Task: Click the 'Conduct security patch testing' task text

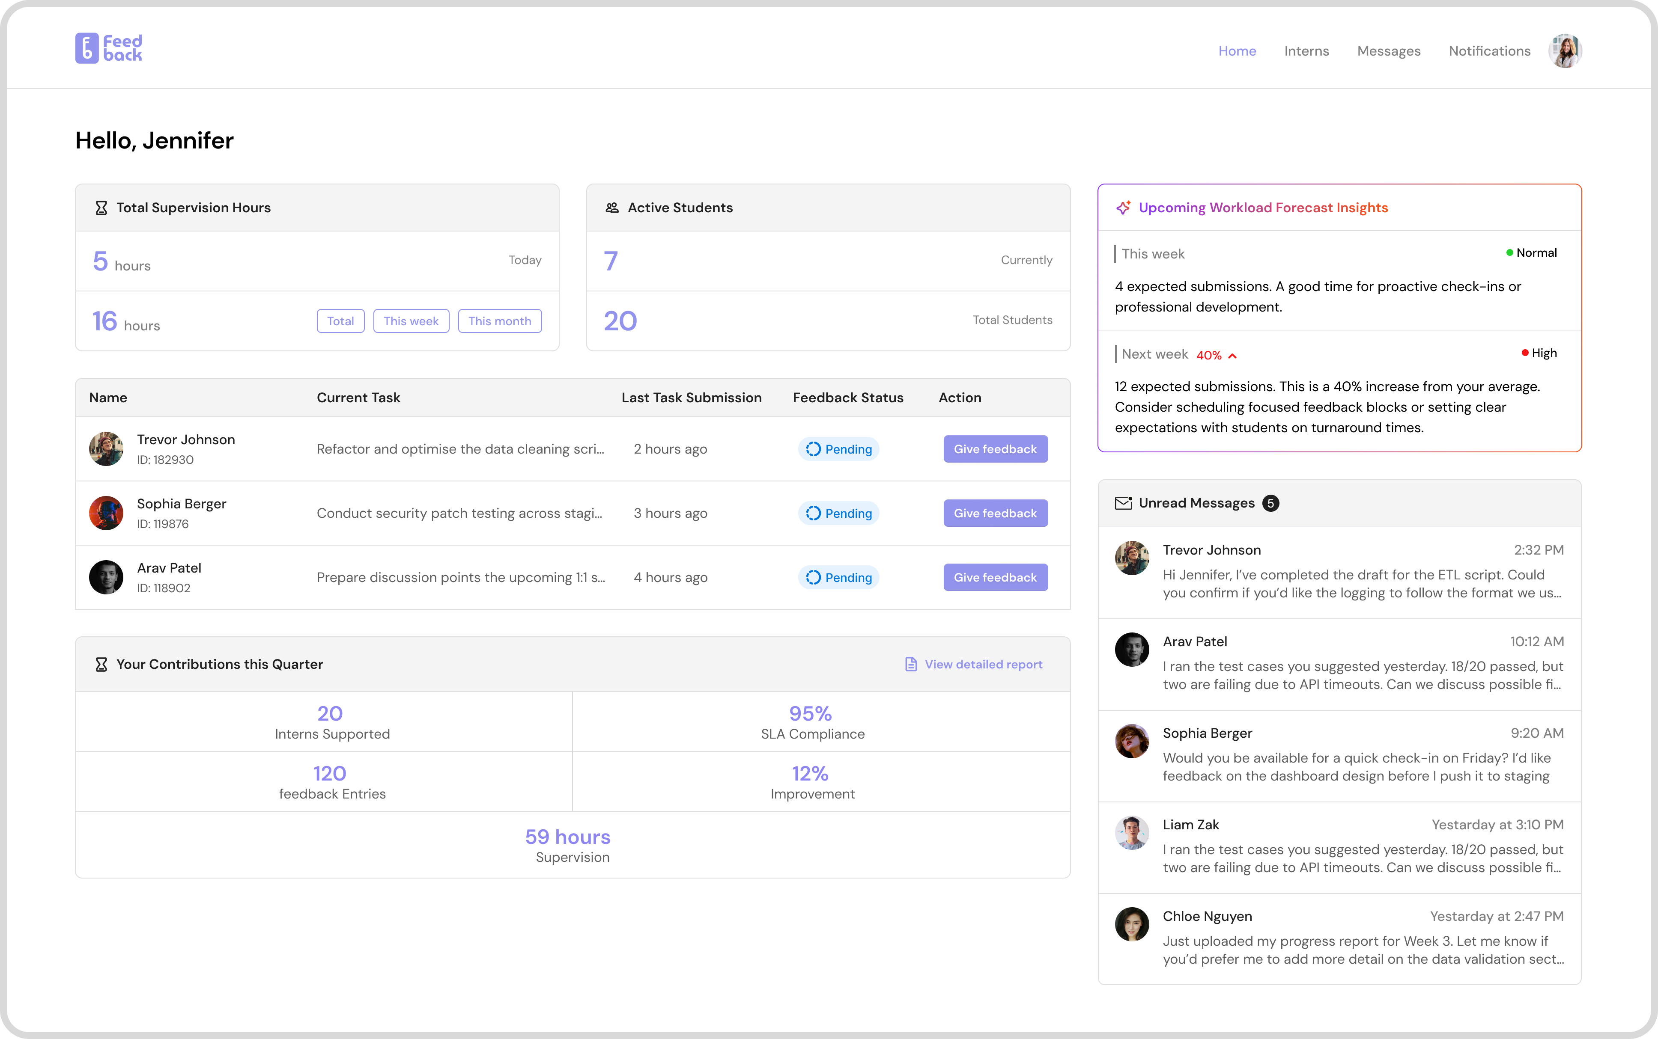Action: pos(459,514)
